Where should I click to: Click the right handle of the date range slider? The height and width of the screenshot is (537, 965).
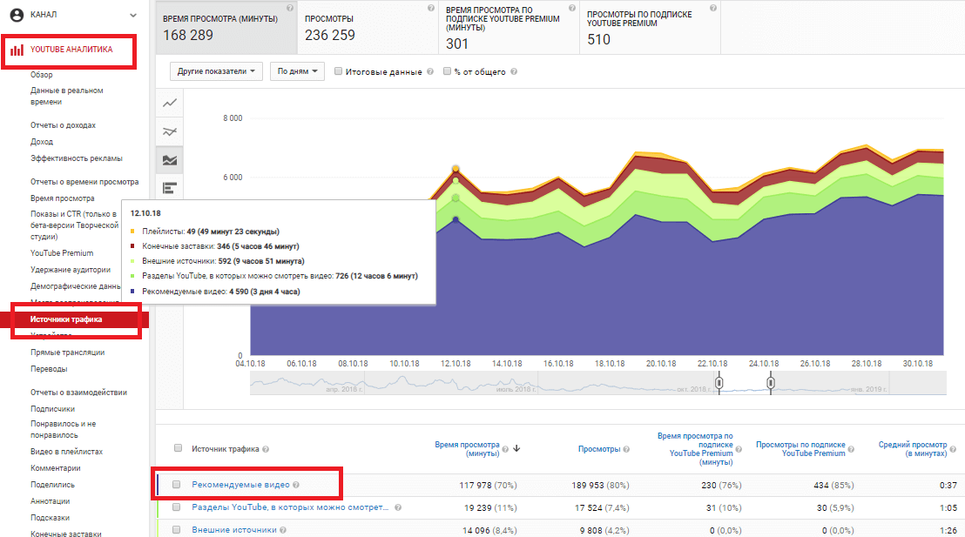[770, 382]
